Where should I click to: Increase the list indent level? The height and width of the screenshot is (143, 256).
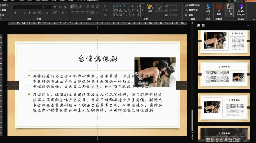pos(92,7)
